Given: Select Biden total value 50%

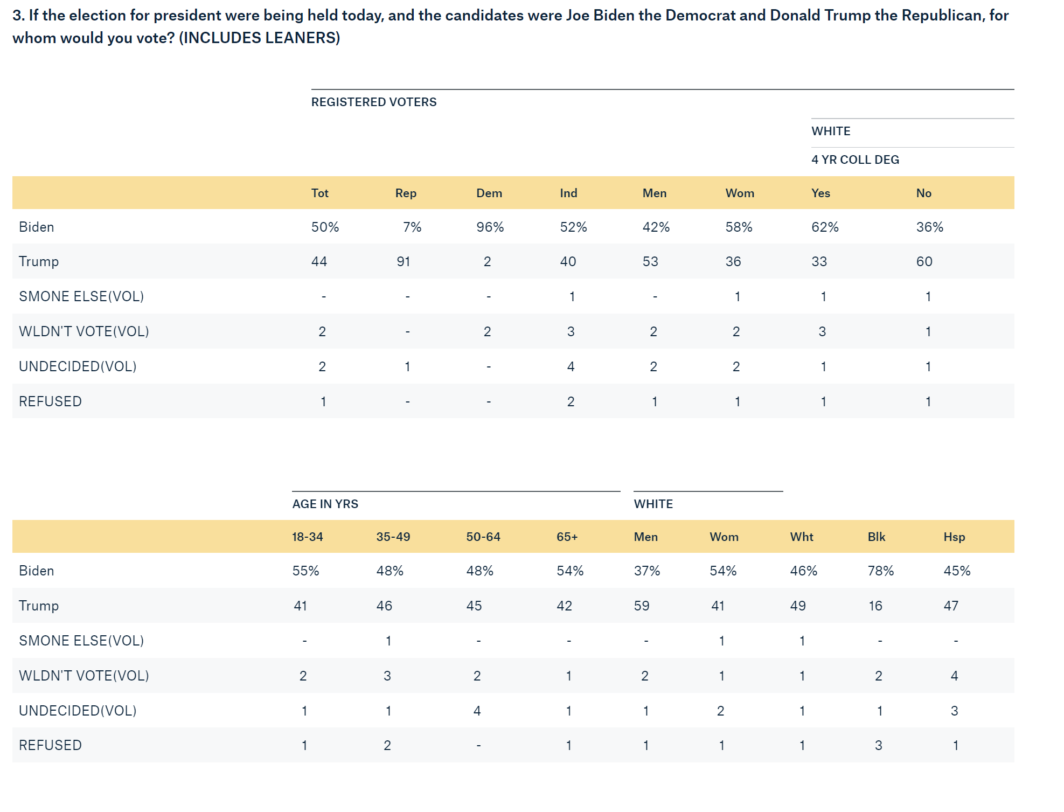Looking at the screenshot, I should click(325, 227).
